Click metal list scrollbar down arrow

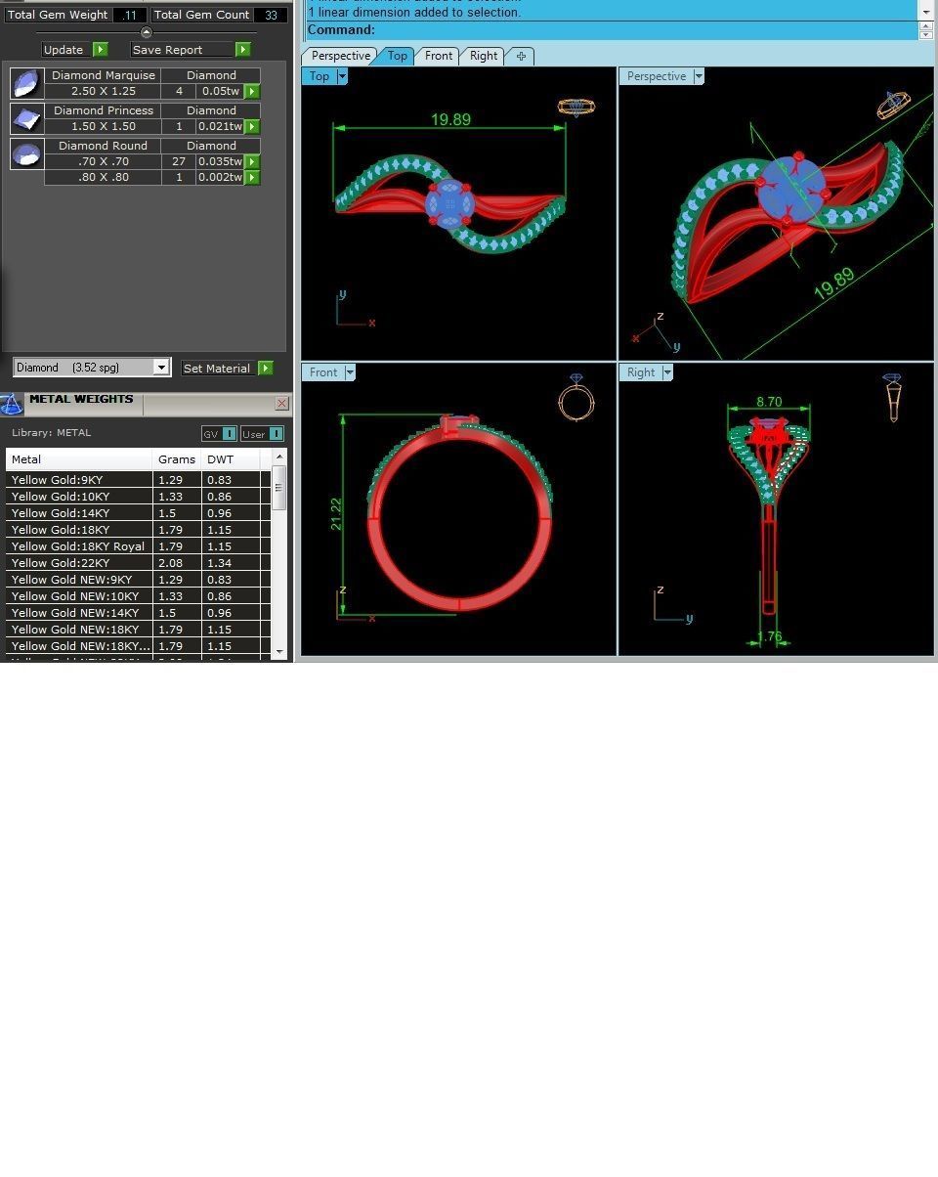(279, 651)
